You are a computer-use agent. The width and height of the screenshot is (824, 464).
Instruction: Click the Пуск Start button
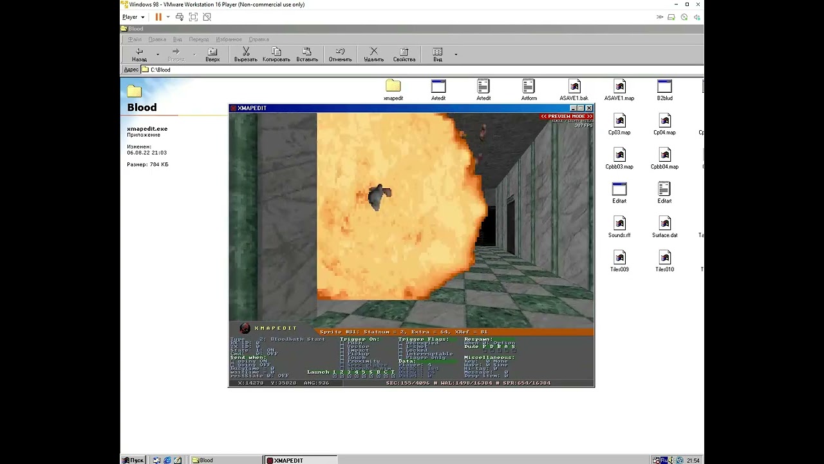133,460
